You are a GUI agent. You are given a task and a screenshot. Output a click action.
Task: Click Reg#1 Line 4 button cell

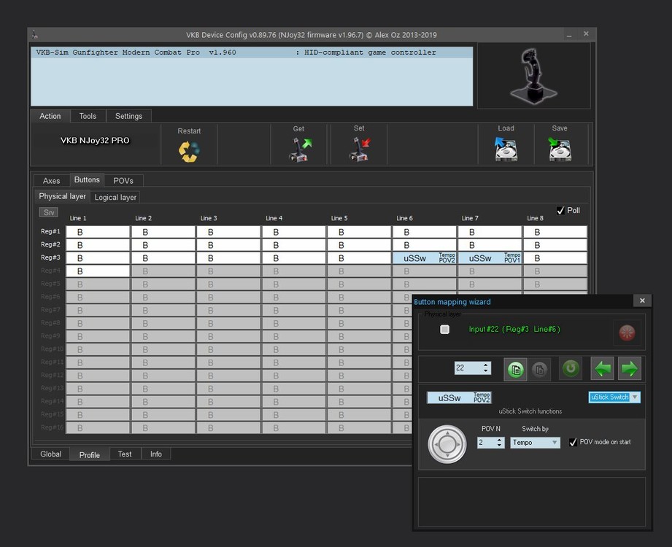coord(294,232)
